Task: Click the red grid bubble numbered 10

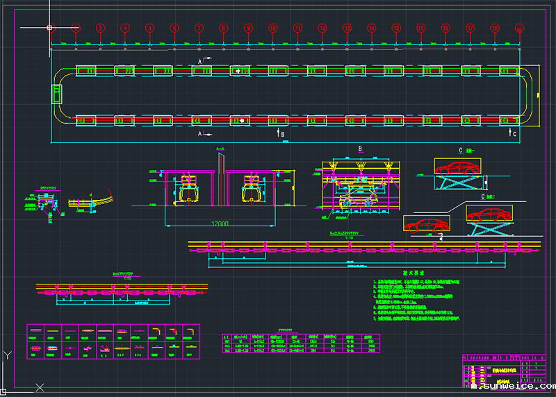Action: pos(272,28)
